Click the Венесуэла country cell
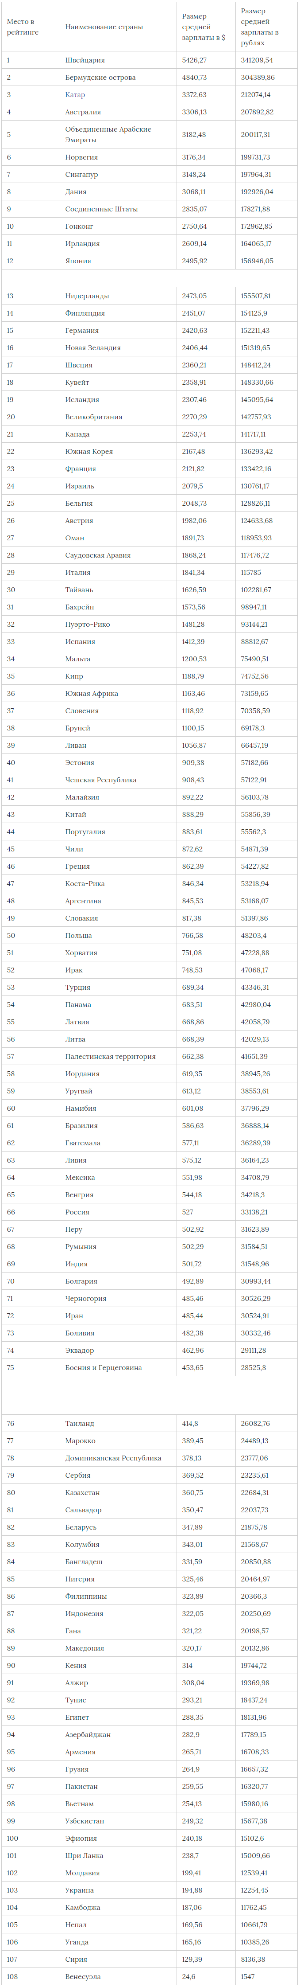This screenshot has width=300, height=1987. coord(119,1976)
